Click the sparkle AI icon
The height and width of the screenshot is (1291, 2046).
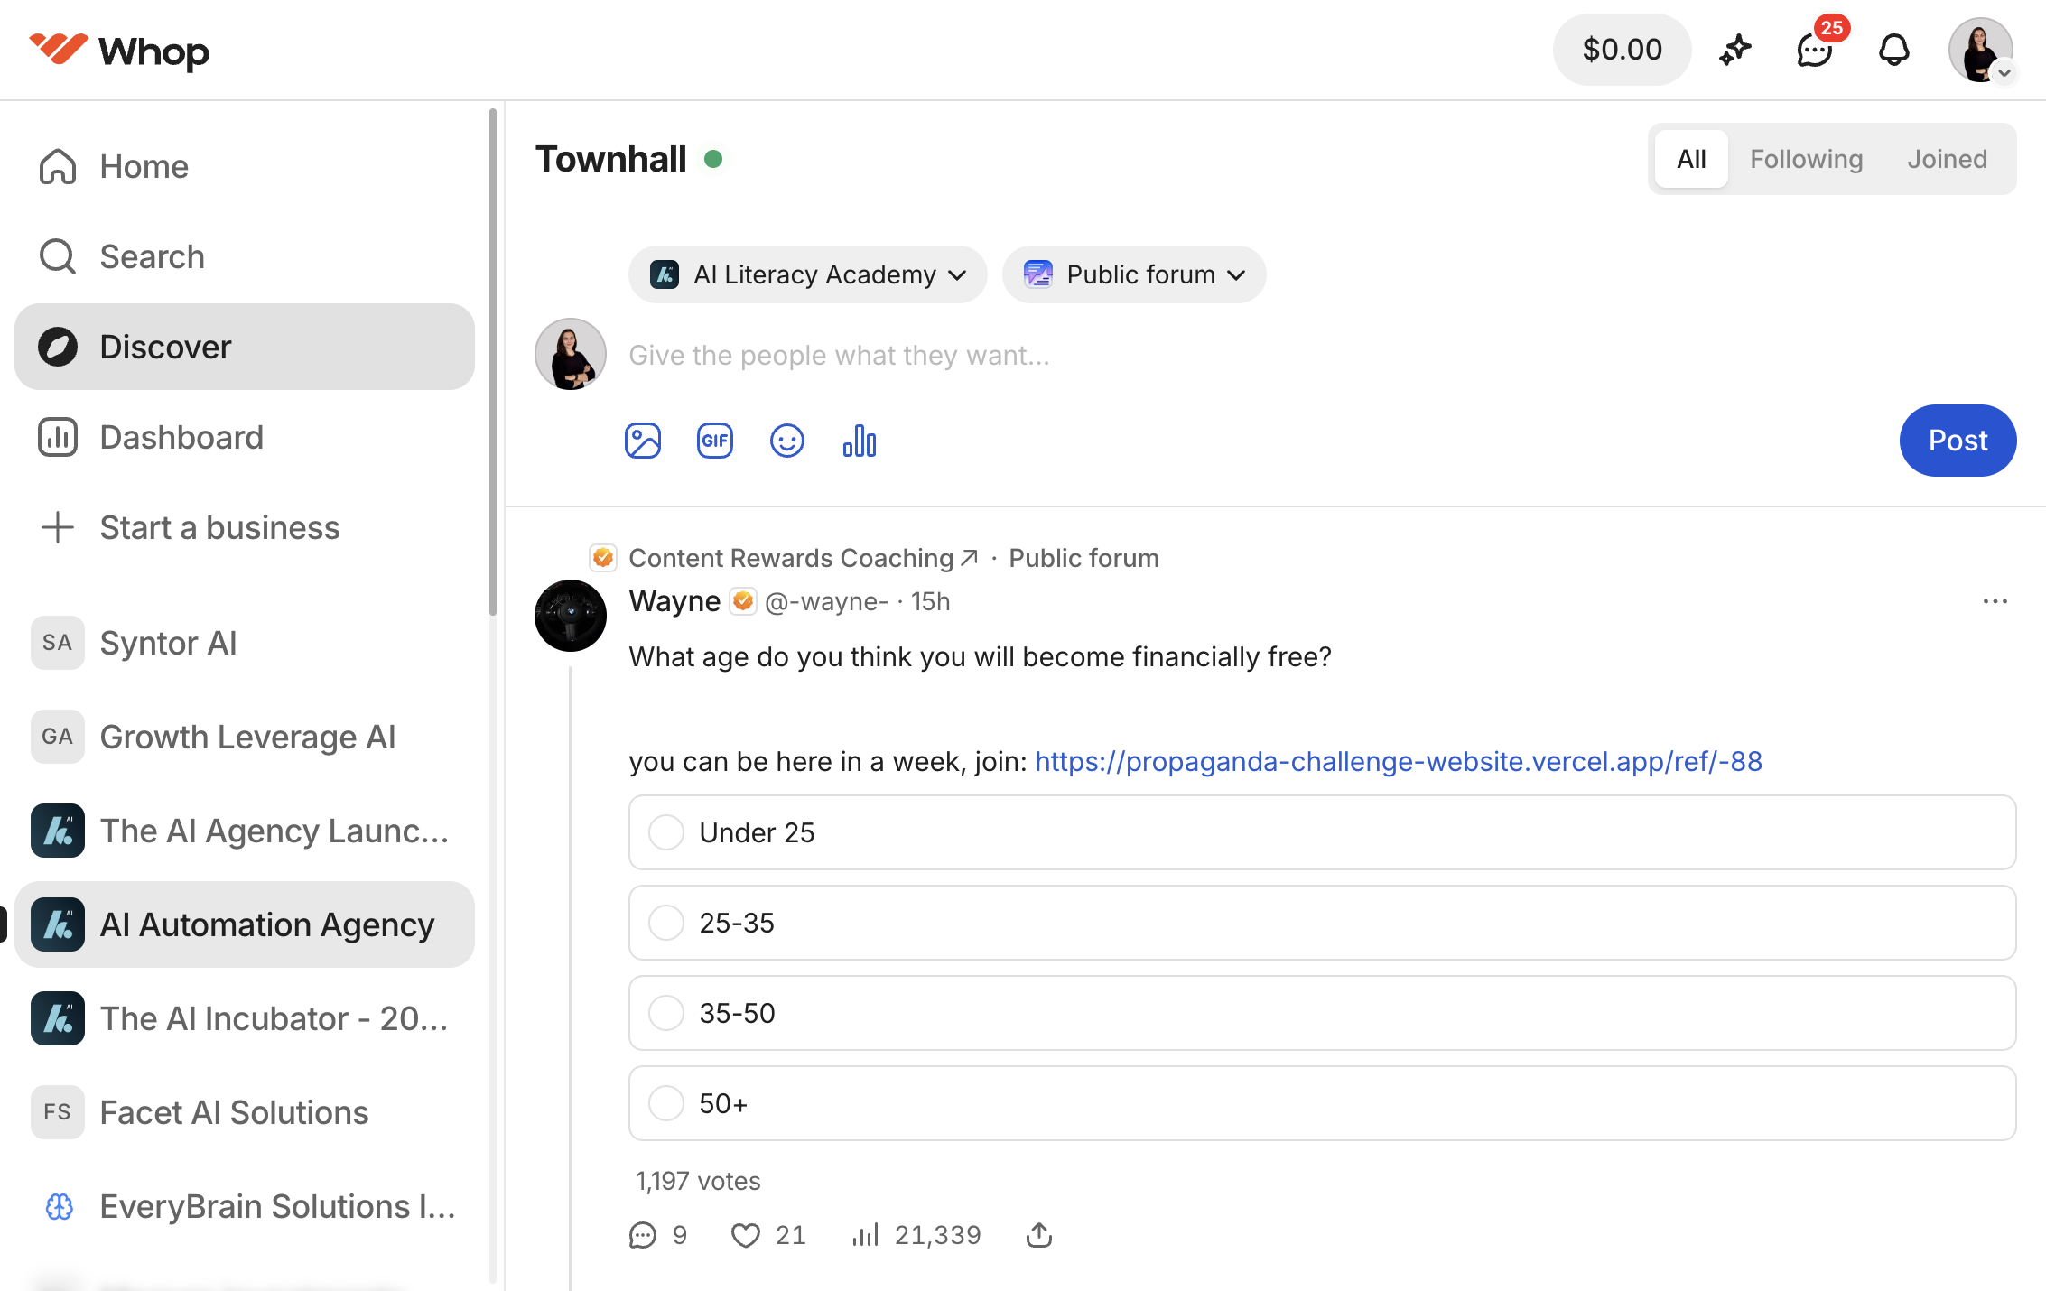tap(1734, 50)
